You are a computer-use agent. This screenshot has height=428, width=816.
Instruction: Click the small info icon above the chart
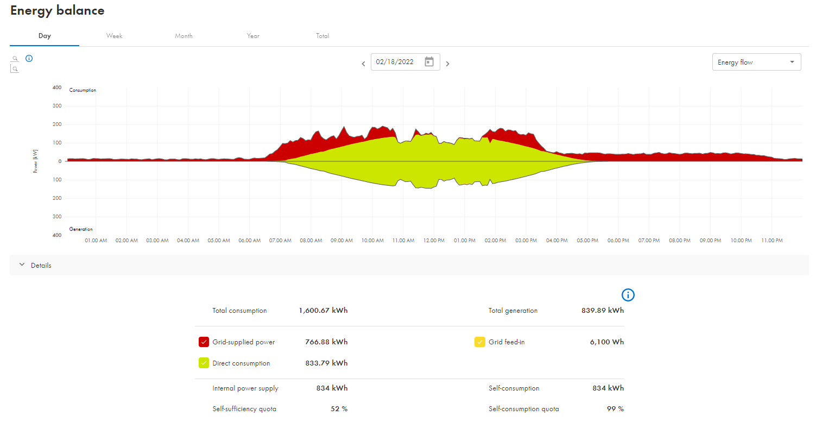(29, 59)
